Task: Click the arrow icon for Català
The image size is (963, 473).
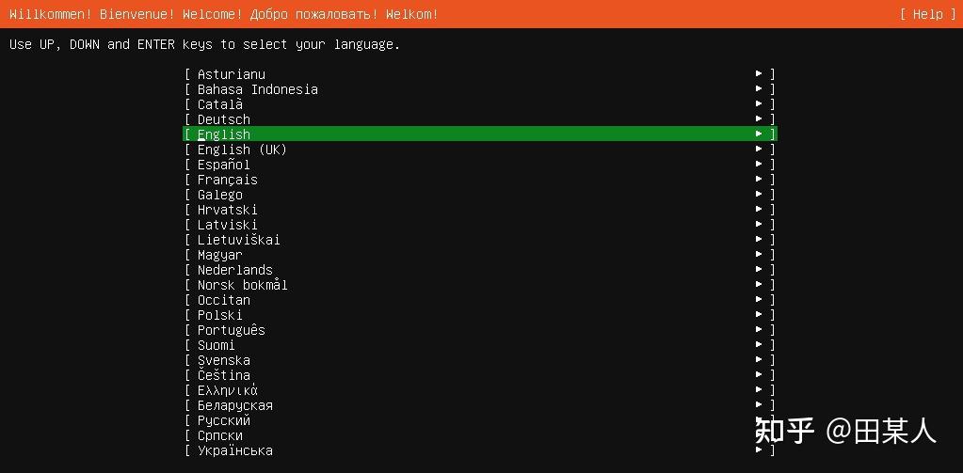Action: point(759,104)
